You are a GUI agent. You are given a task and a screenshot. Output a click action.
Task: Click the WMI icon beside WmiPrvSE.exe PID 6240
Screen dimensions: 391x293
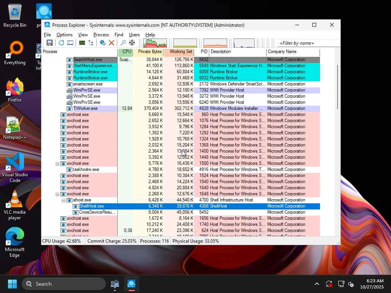pos(69,102)
